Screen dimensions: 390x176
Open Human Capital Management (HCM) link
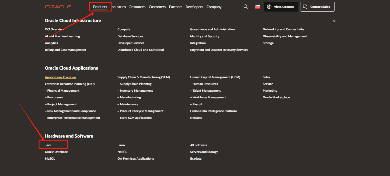click(x=215, y=77)
